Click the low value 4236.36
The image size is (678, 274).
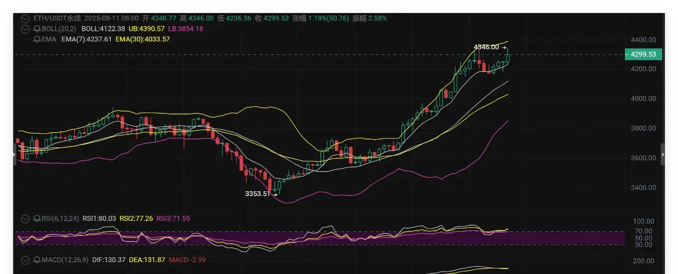(x=238, y=18)
